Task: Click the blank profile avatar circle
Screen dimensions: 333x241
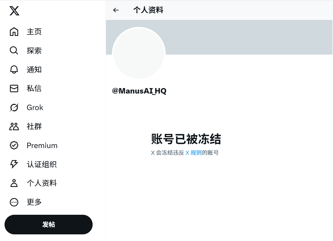Action: 139,53
